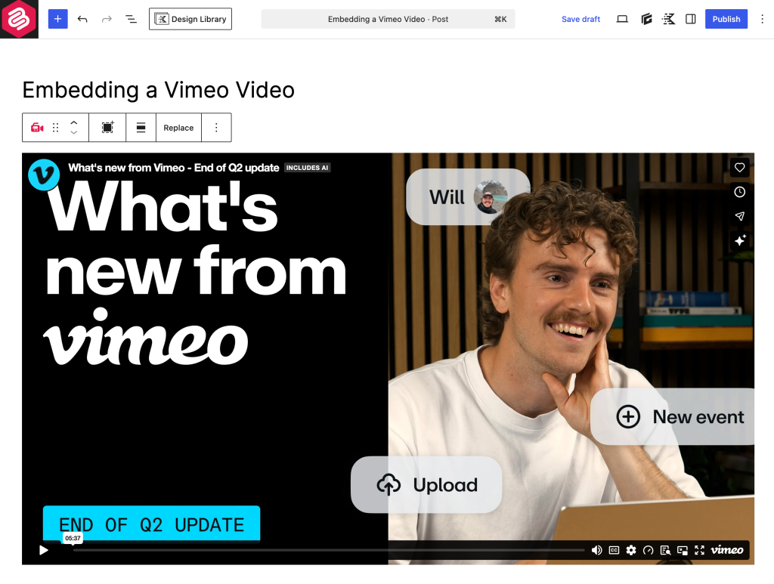The width and height of the screenshot is (774, 584).
Task: Open the document overview list view
Action: tap(131, 19)
